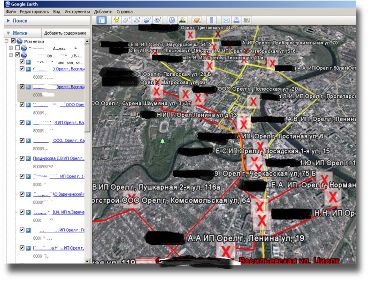368x281 pixels.
Task: Add an image overlay
Action: click(147, 20)
